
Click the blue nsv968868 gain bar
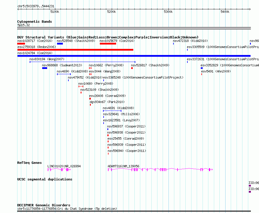tap(45, 68)
